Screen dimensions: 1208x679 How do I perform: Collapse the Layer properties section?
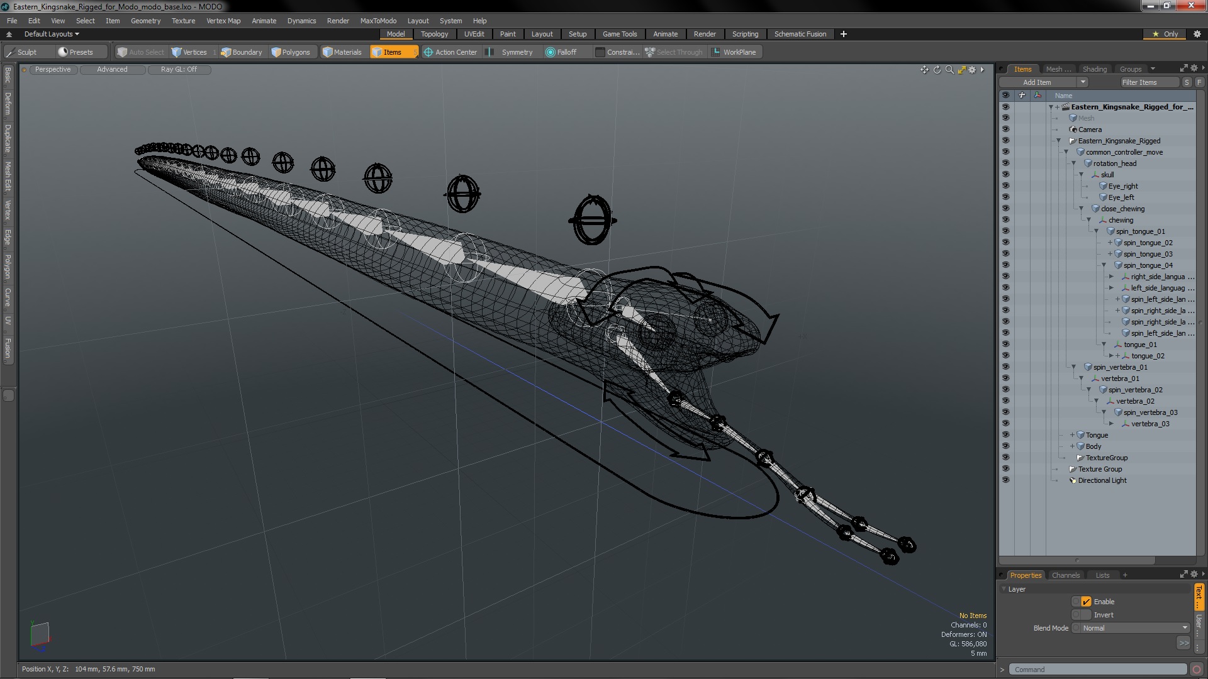1004,589
